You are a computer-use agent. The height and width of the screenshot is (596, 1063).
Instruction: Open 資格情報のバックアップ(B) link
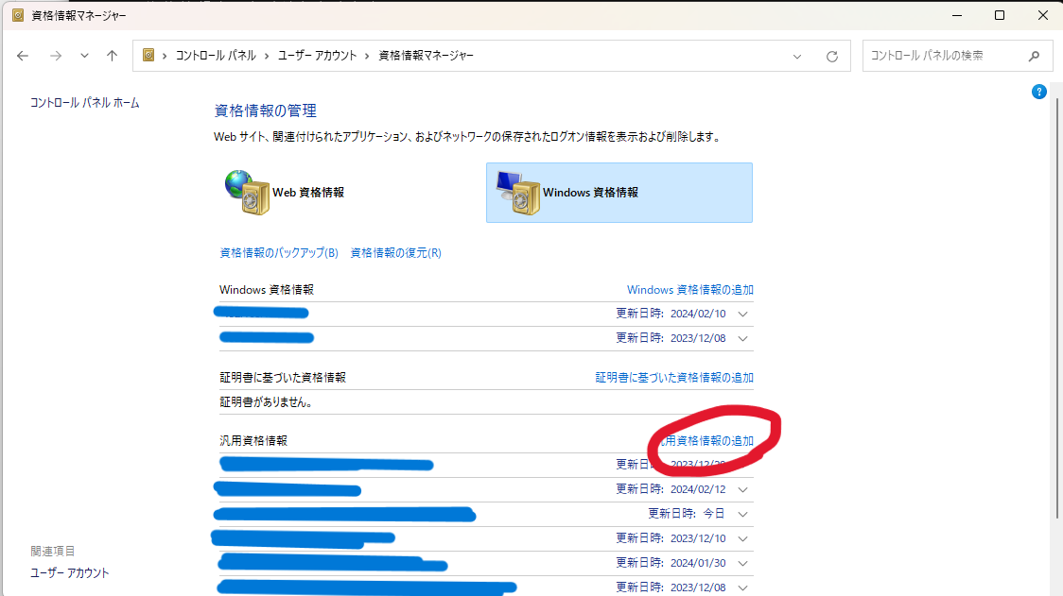(x=279, y=252)
